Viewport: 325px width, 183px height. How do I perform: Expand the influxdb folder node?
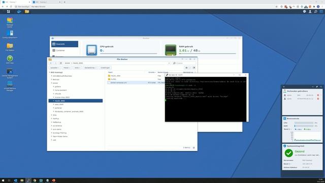[53, 94]
